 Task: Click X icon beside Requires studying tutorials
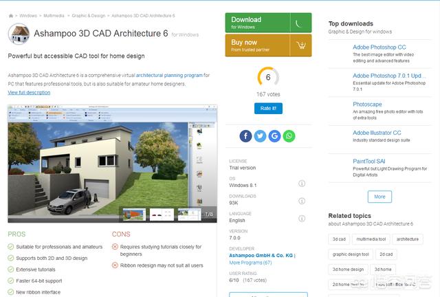(x=115, y=247)
